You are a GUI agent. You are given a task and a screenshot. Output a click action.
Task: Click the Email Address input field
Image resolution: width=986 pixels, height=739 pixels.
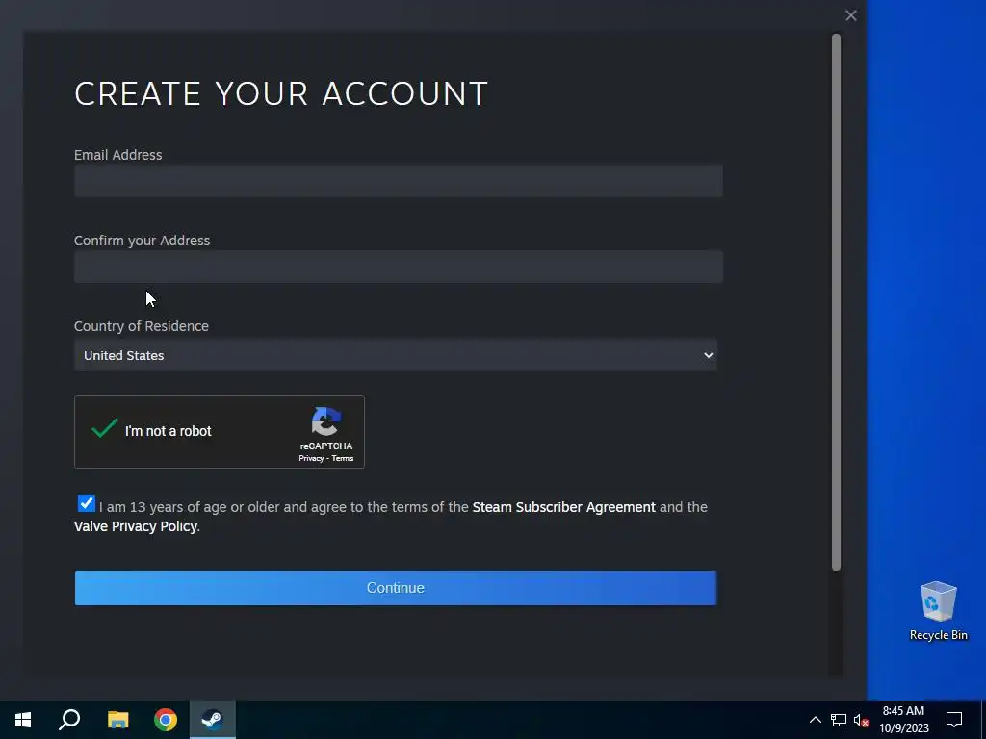(398, 181)
